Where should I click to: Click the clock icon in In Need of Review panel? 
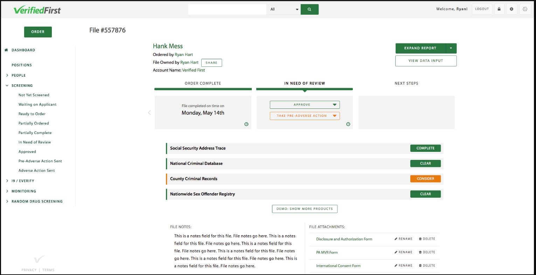[x=348, y=124]
